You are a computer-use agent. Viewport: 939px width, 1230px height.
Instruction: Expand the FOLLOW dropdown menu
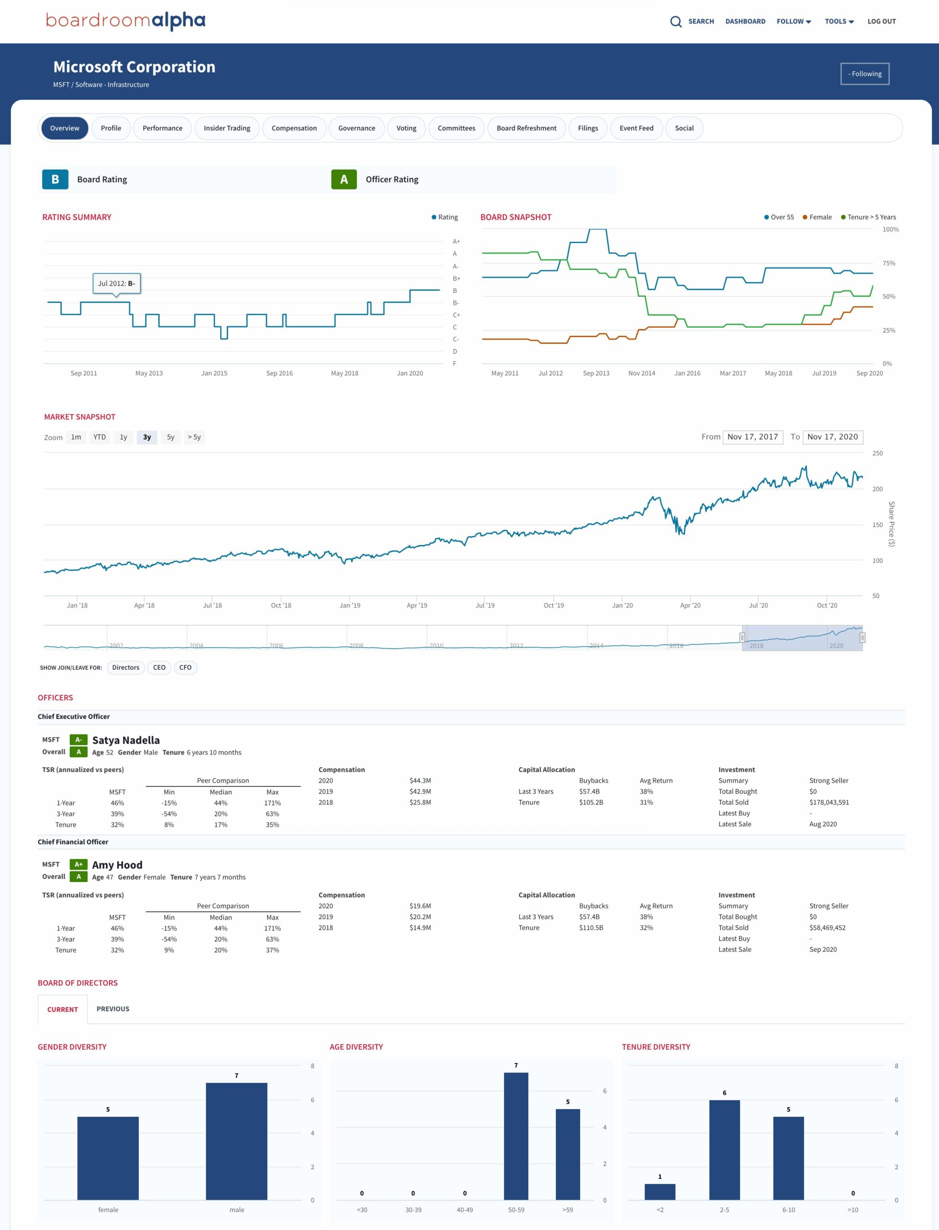[x=794, y=21]
